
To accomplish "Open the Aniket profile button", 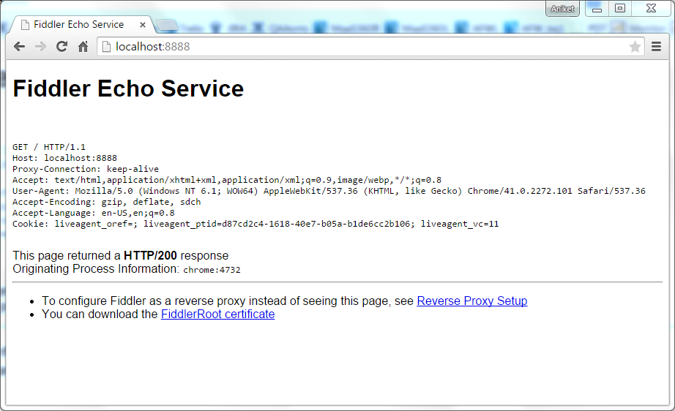I will click(562, 9).
